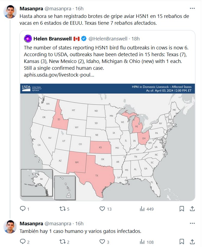
Task: Reply to the first Masanpra tweet
Action: 23,209
